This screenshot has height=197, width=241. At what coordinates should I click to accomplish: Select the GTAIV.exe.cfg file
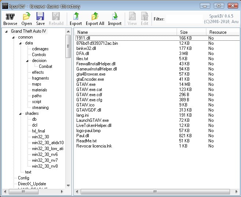click(89, 100)
